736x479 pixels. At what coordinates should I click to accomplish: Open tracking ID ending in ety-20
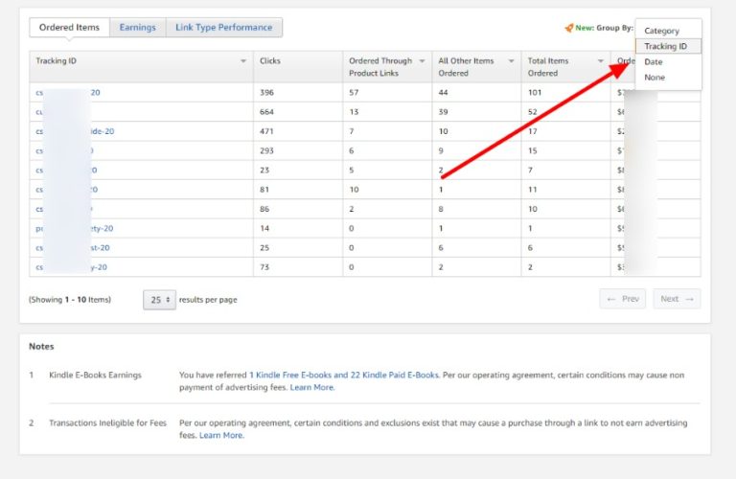(74, 228)
